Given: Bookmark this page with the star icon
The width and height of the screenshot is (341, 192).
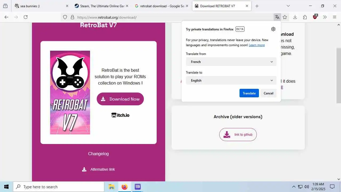Looking at the screenshot, I should pos(285,17).
